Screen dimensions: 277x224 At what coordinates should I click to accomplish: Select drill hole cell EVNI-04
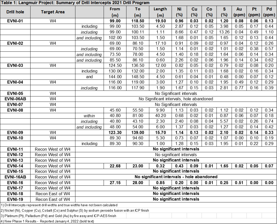click(x=15, y=82)
